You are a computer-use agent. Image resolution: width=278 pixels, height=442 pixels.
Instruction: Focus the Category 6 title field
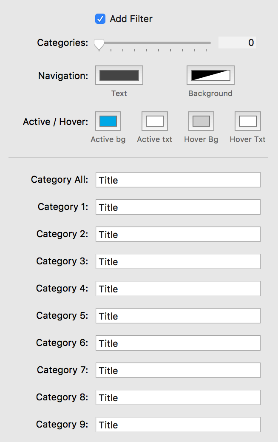(178, 343)
